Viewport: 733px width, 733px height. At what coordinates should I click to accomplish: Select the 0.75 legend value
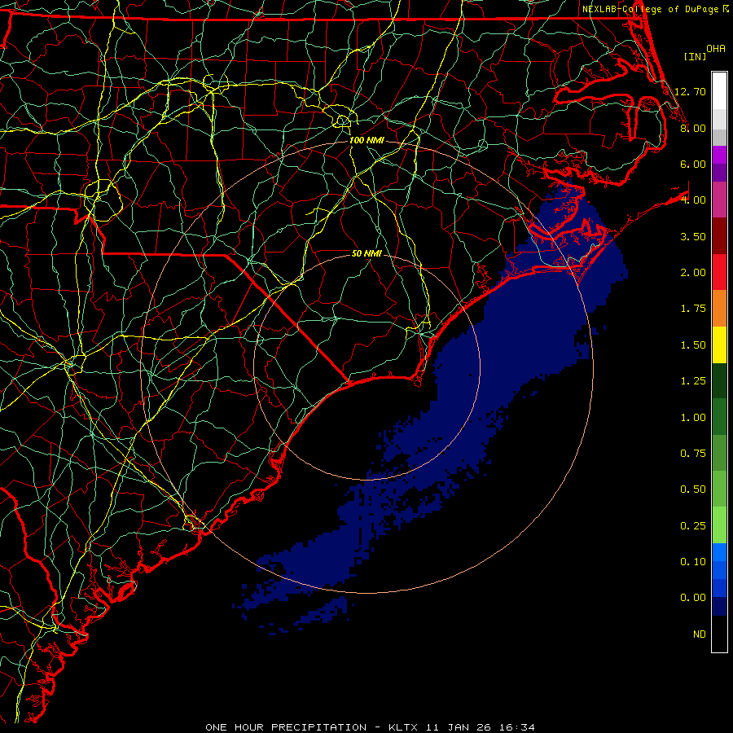point(693,454)
